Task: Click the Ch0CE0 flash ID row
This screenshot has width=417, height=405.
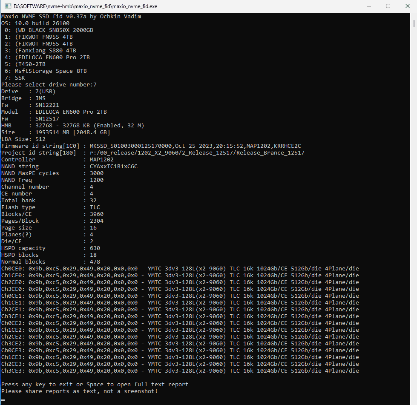Action: 180,269
